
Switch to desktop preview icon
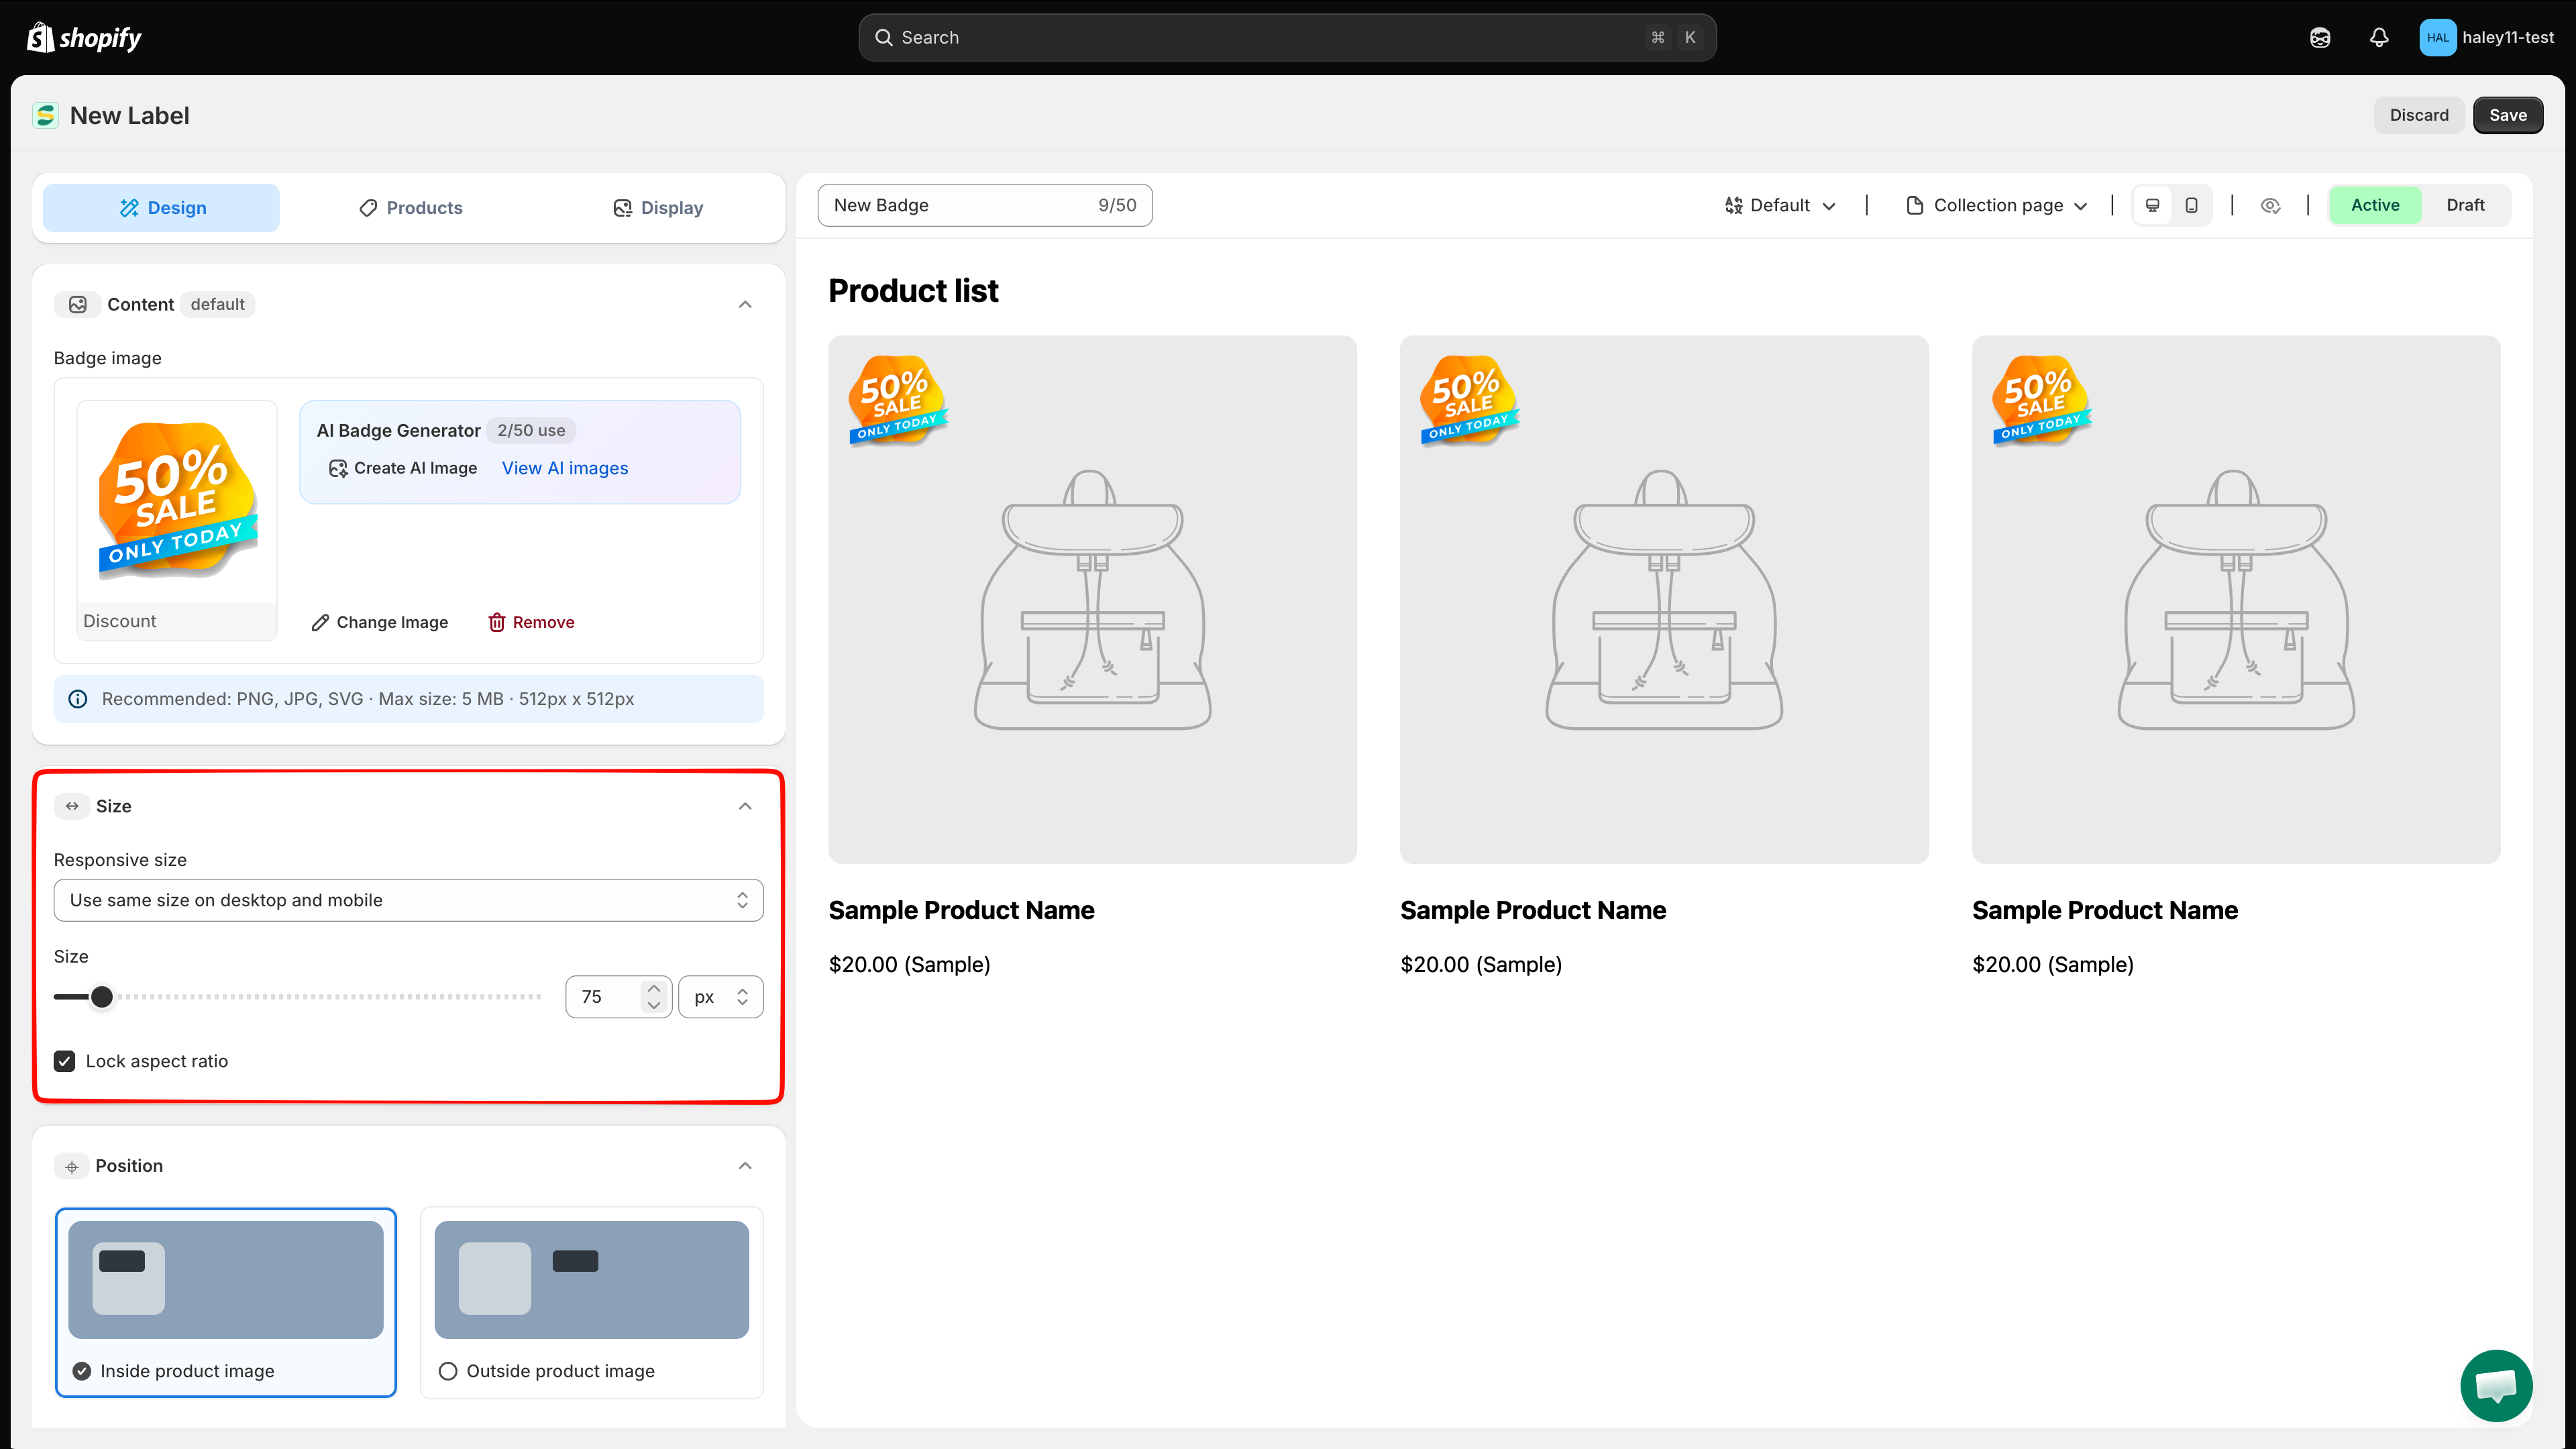[2153, 205]
